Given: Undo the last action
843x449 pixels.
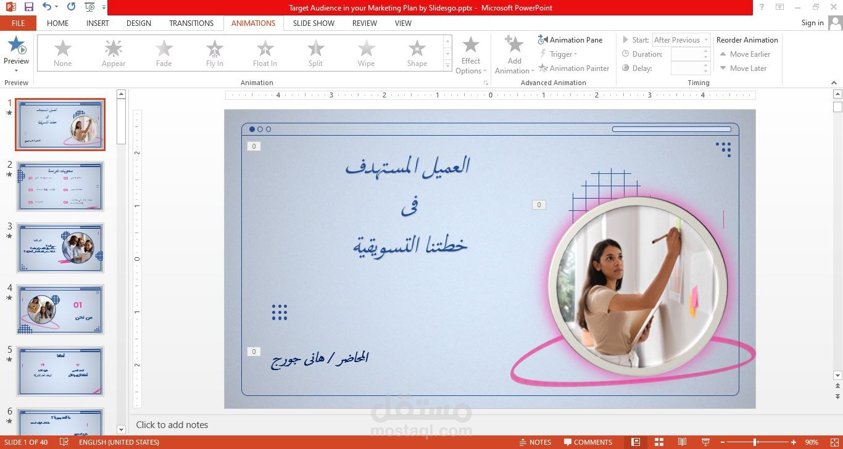Looking at the screenshot, I should (x=47, y=7).
